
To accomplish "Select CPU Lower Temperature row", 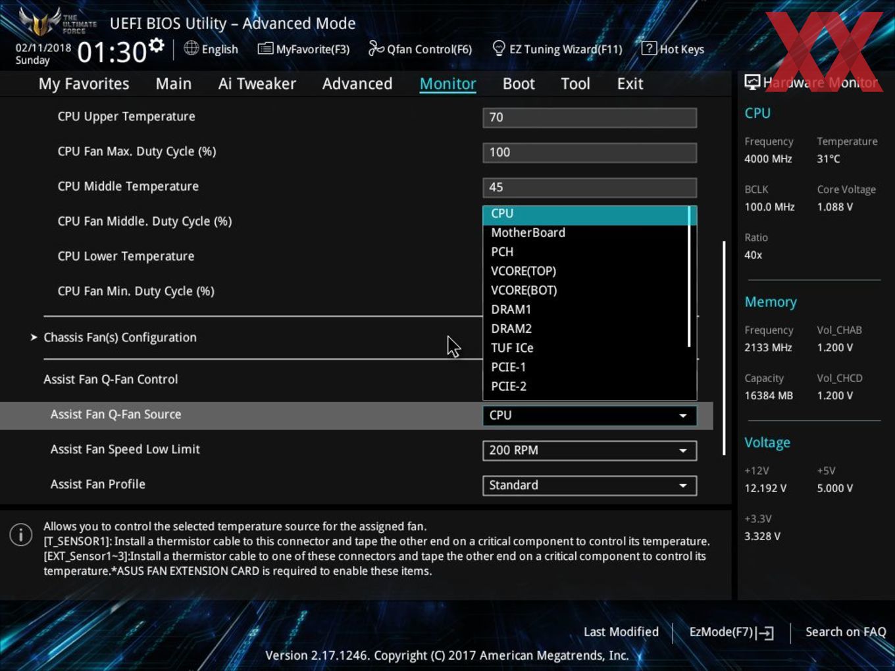I will (126, 256).
